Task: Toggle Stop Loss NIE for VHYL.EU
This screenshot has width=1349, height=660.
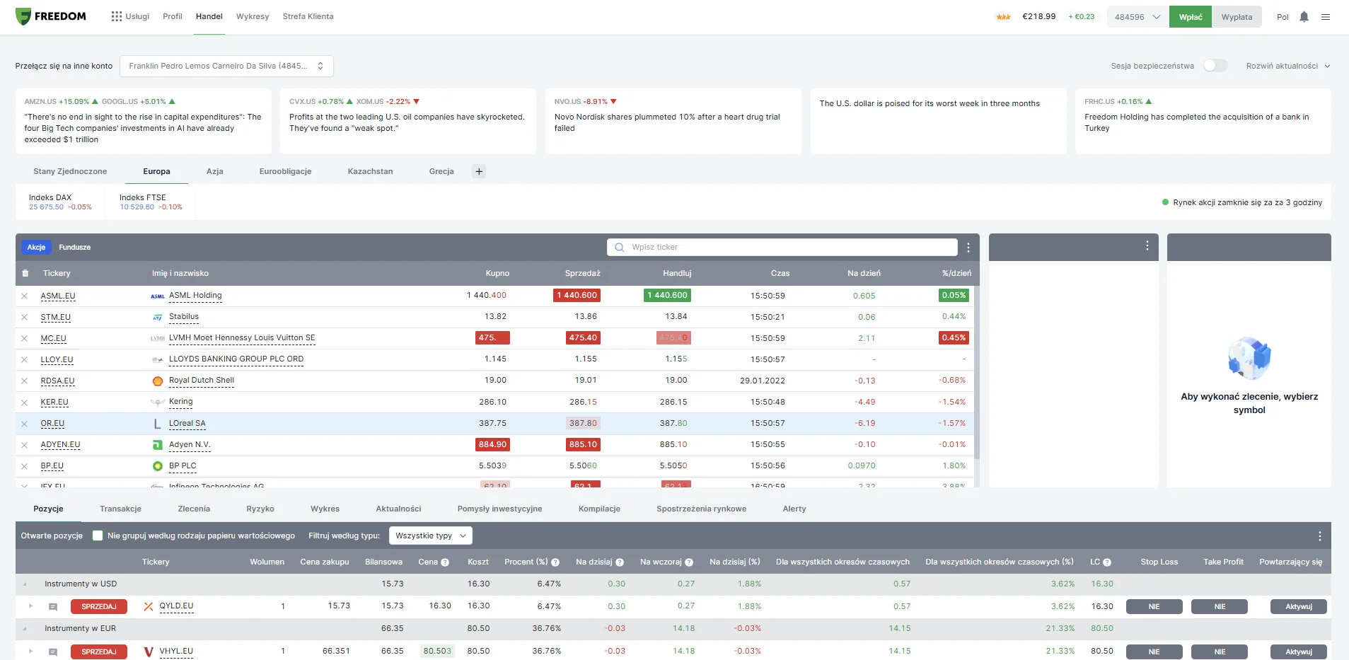Action: [x=1154, y=652]
